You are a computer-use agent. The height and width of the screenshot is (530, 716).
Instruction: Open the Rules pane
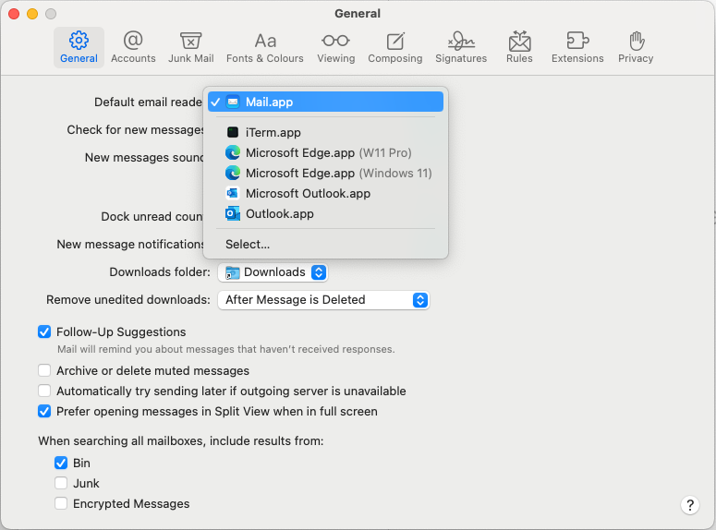[x=519, y=47]
